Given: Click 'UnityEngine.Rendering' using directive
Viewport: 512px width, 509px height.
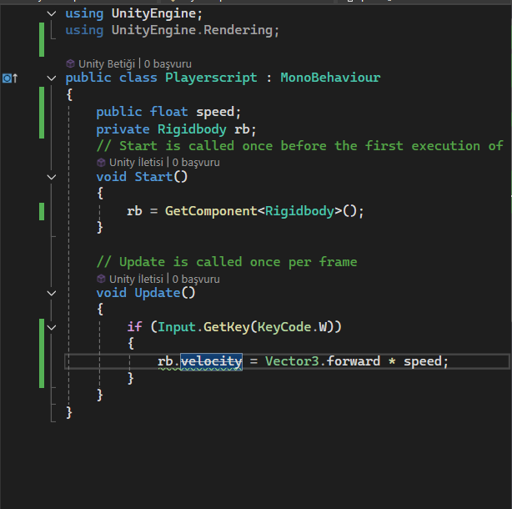Looking at the screenshot, I should [192, 30].
